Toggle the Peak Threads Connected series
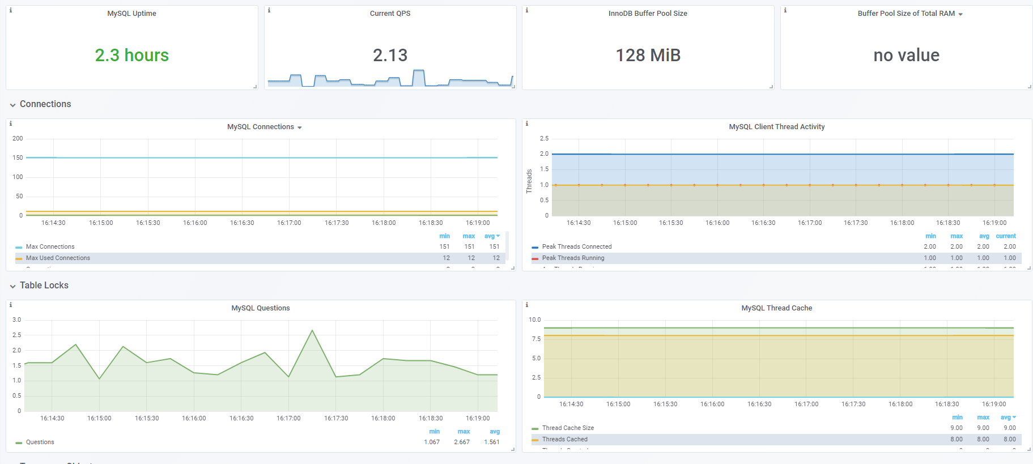Viewport: 1033px width, 464px height. [x=577, y=247]
